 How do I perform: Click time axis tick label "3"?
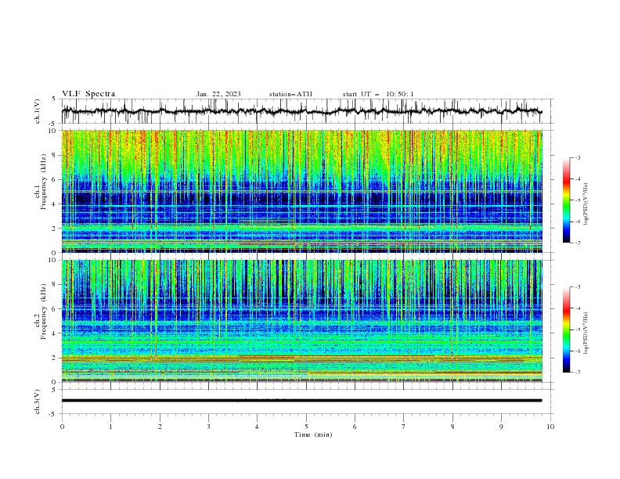pyautogui.click(x=208, y=427)
